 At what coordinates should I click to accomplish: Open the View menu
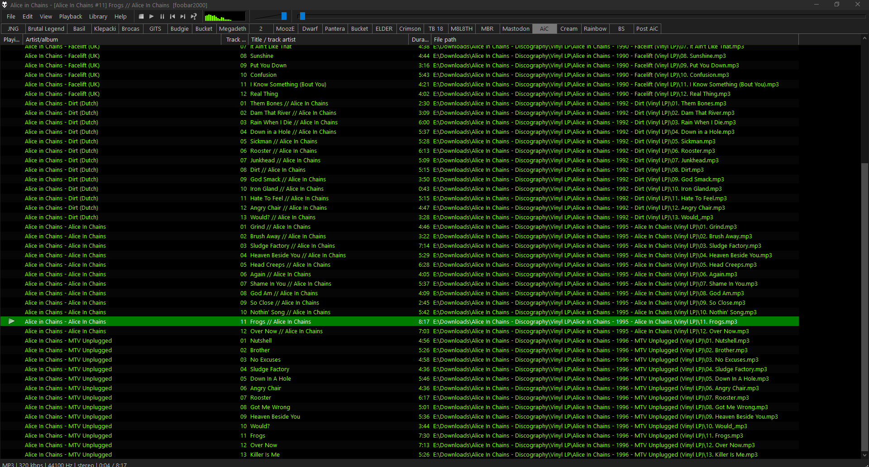[x=46, y=17]
